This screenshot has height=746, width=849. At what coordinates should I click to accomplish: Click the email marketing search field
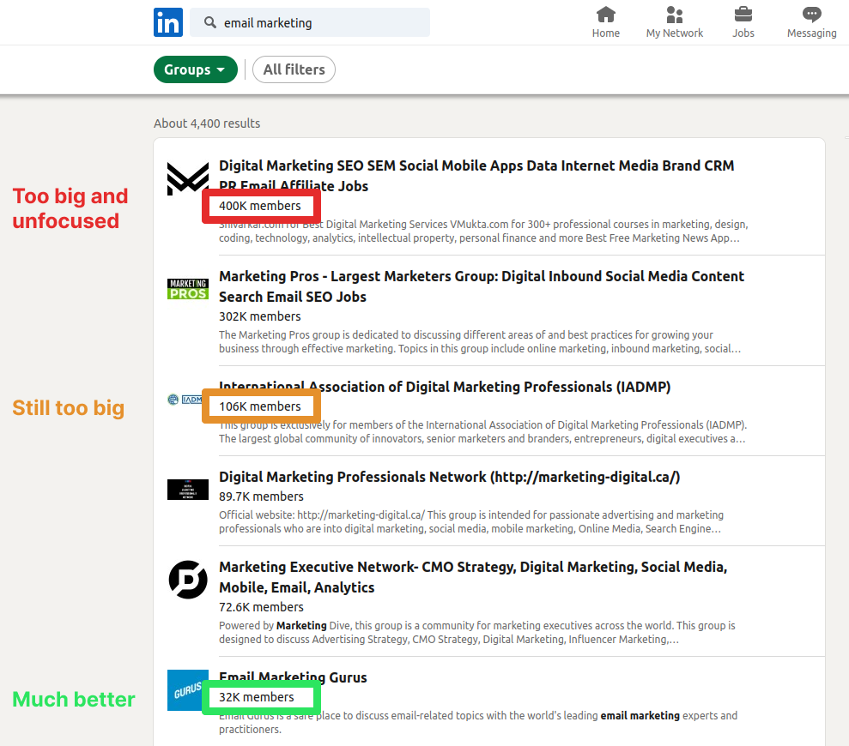pos(310,22)
